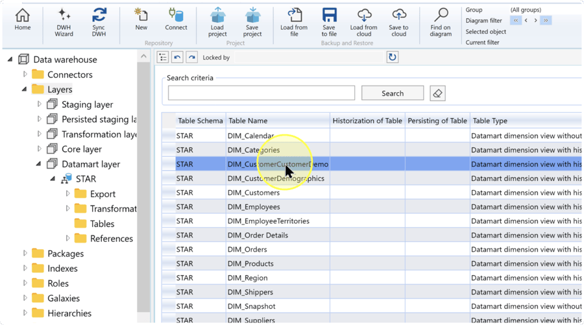Click the redo arrow icon
Screen dimensions: 584x325
pos(191,57)
